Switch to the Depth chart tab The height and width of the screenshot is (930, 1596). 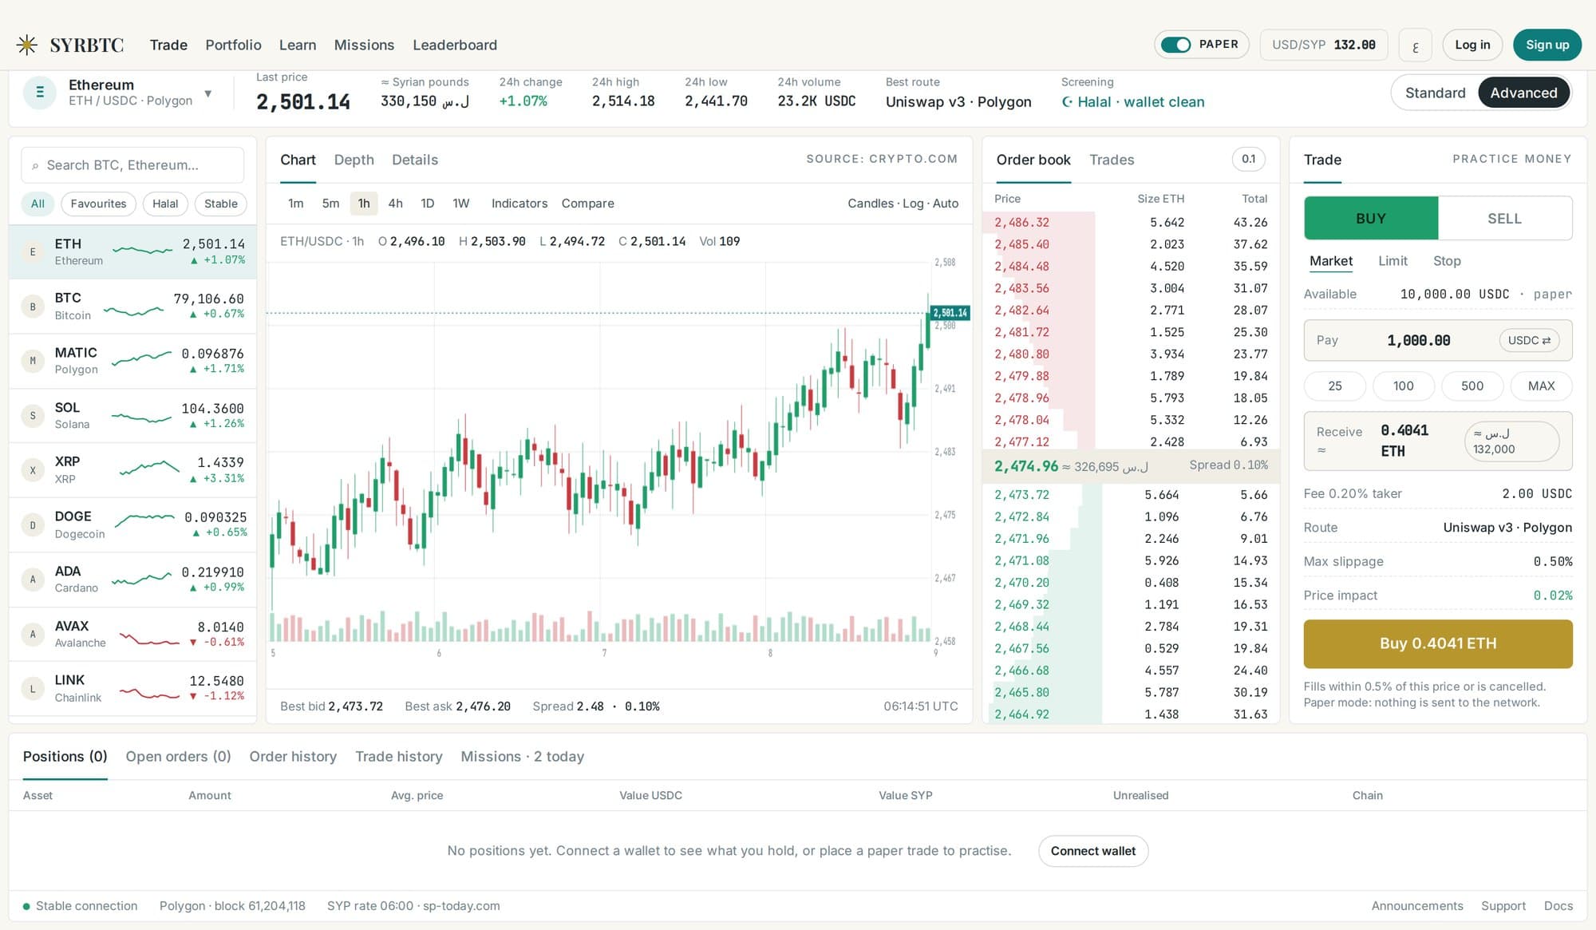click(354, 160)
